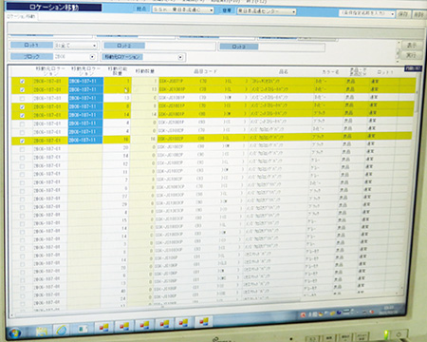Viewport: 427px width, 342px height.
Task: Click the red system tray icon
Action: (304, 314)
